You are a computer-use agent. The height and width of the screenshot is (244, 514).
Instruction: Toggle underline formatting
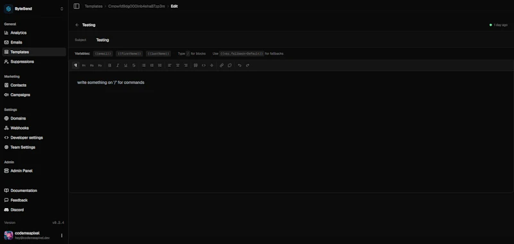pos(125,65)
